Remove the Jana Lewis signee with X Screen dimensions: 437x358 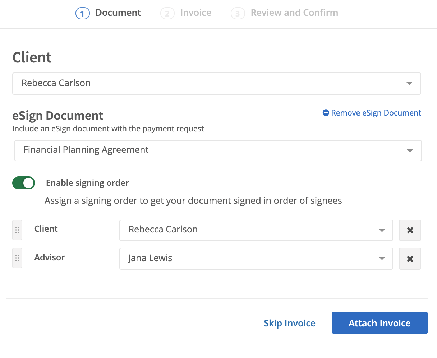pos(410,259)
